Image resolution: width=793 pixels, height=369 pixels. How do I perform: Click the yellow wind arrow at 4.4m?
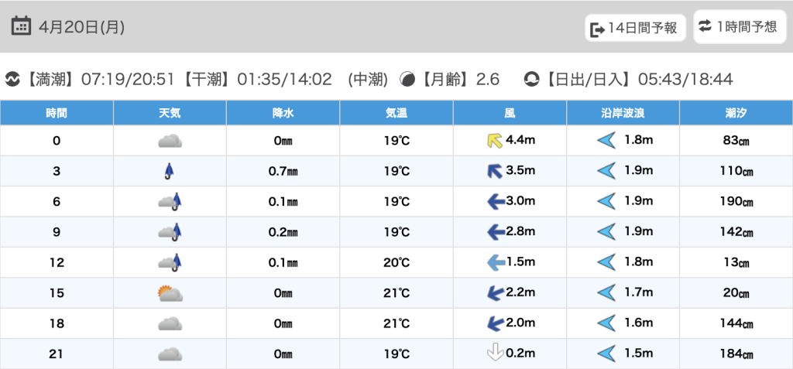coord(493,141)
